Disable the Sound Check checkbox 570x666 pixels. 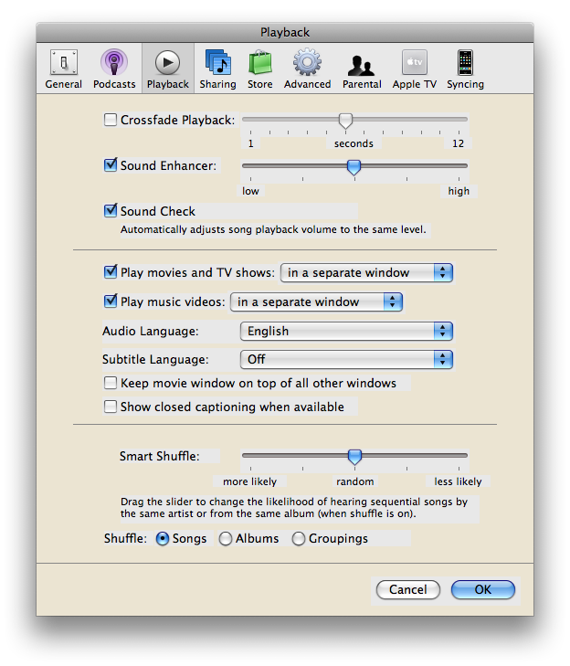(x=111, y=211)
